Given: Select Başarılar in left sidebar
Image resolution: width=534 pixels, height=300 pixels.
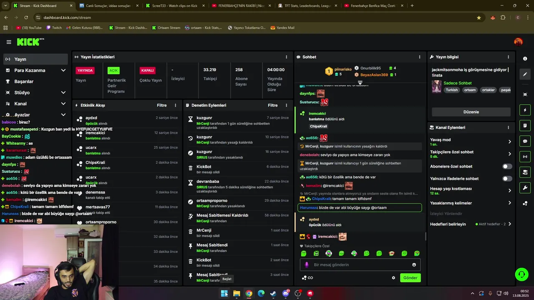Looking at the screenshot, I should tap(35, 82).
